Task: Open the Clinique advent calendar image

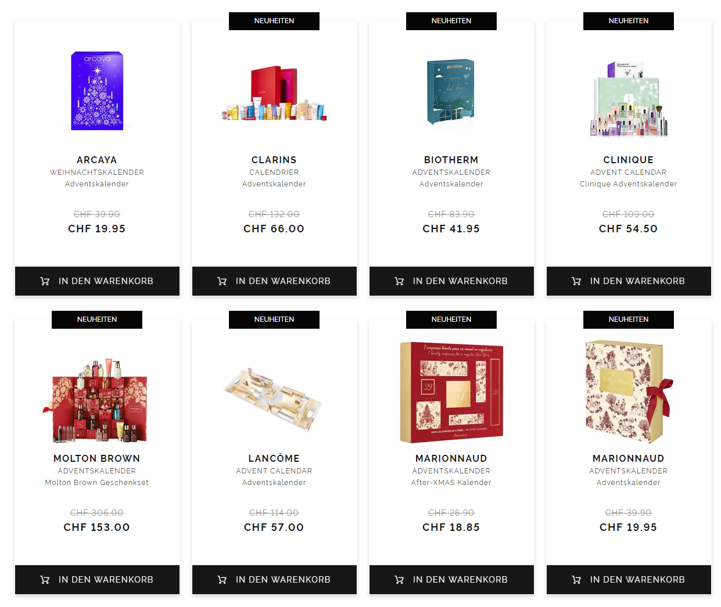Action: 629,99
